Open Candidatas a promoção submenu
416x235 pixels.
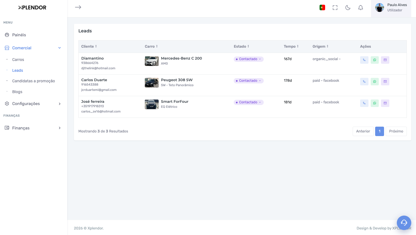click(34, 81)
